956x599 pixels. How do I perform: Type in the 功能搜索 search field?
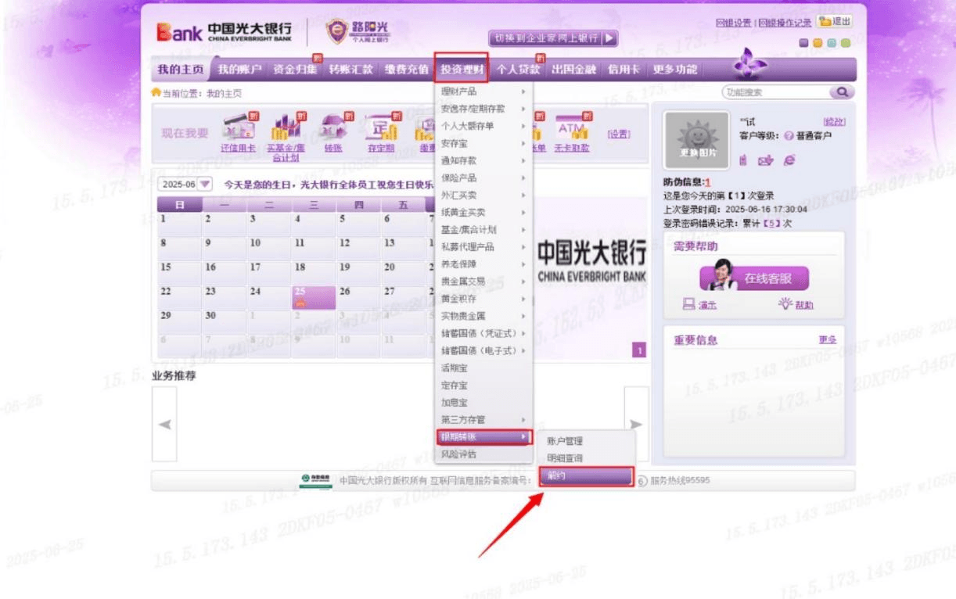click(x=774, y=92)
